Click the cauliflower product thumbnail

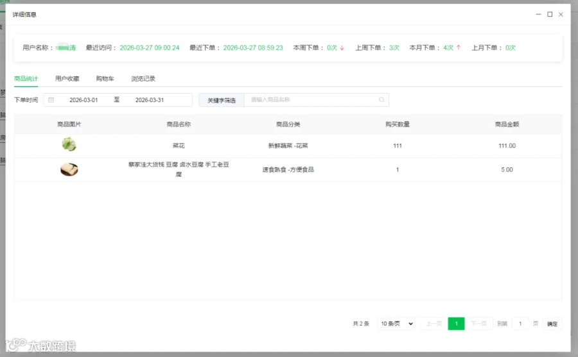(x=69, y=144)
